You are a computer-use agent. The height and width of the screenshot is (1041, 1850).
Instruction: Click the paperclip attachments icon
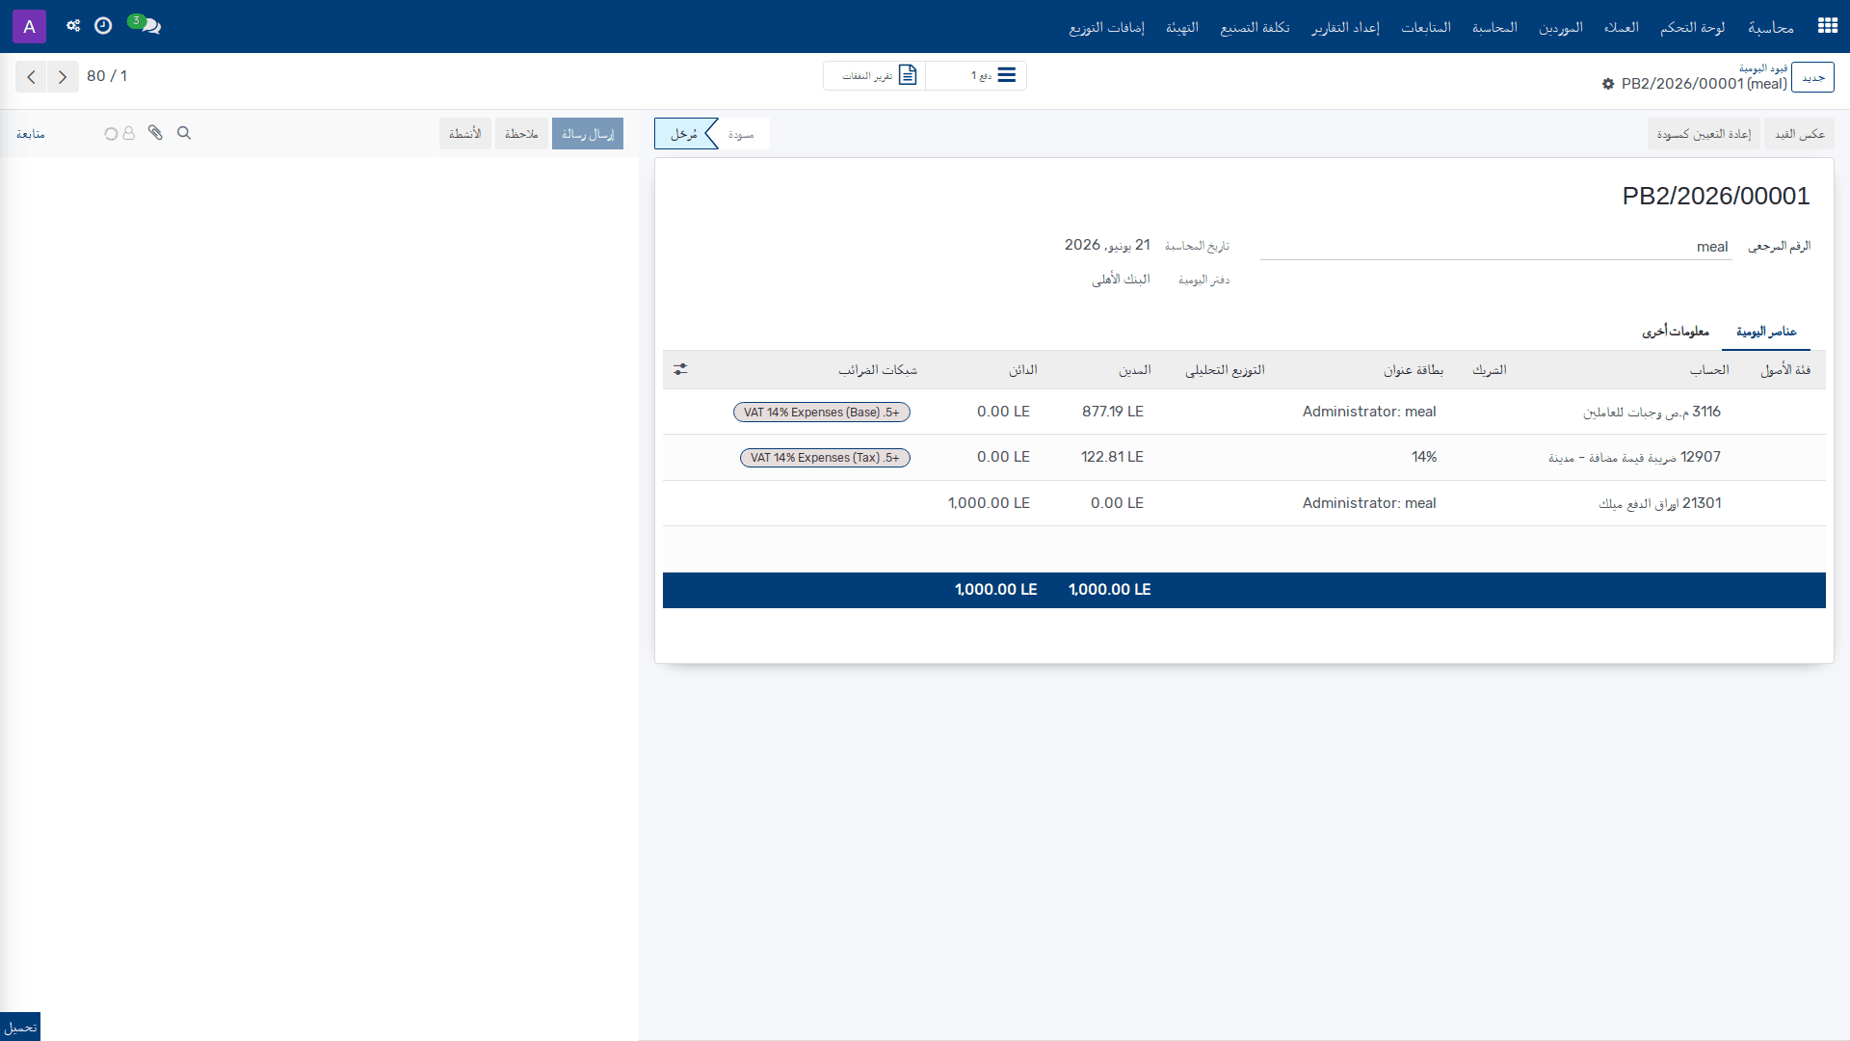[155, 133]
